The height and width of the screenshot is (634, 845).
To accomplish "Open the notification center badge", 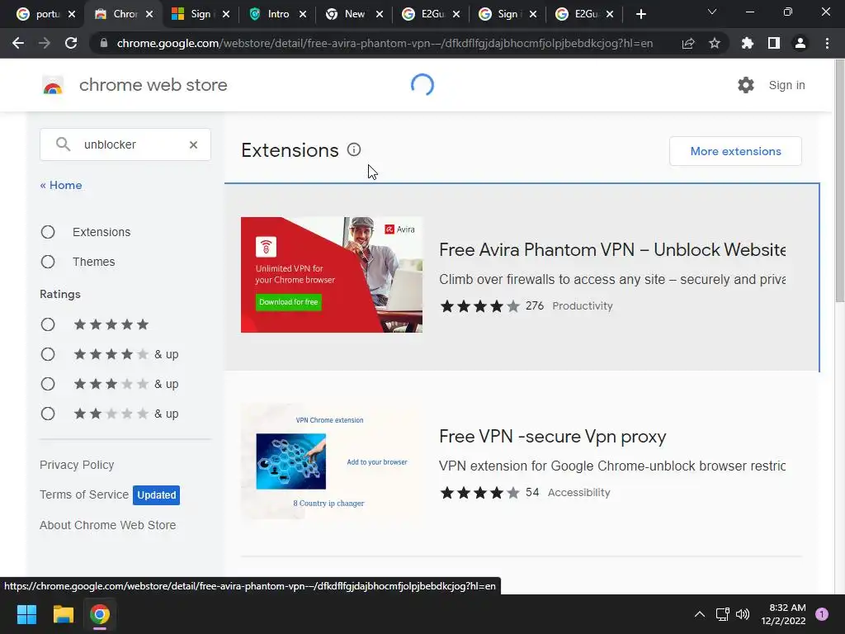I will pyautogui.click(x=822, y=614).
